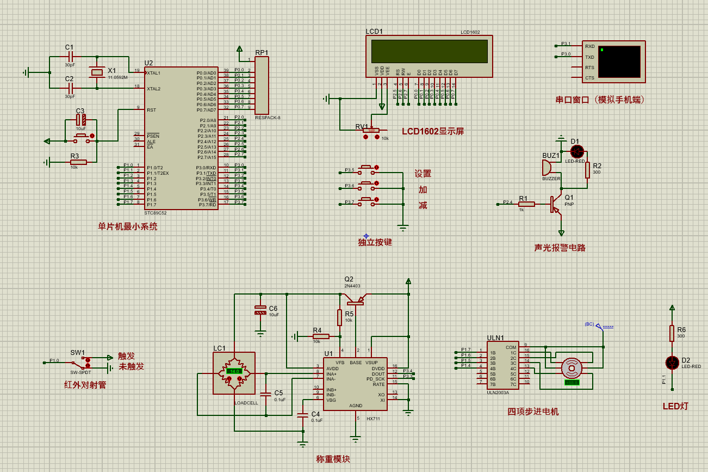Click the 称重模块 label
The image size is (708, 472).
[x=333, y=459]
